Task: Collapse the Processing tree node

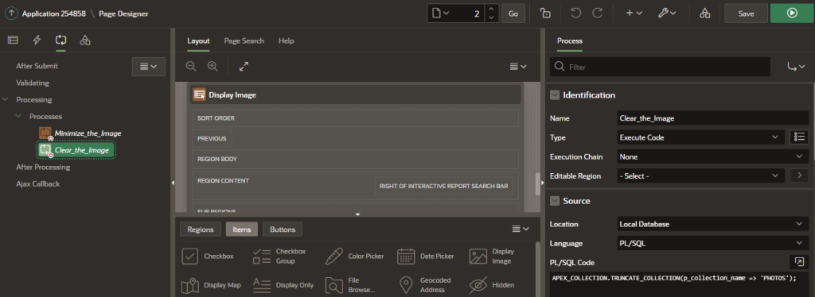Action: click(x=6, y=99)
